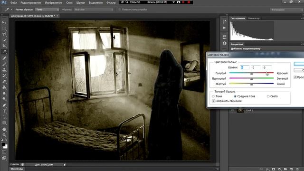Open the tool preset picker arrow
304x171 pixels.
[x=11, y=9]
